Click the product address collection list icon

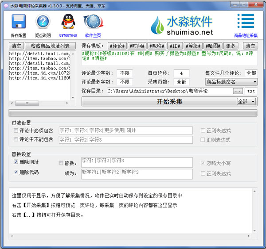tap(246, 23)
